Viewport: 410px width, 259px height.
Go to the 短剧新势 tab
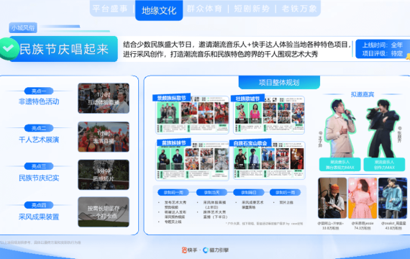252,9
